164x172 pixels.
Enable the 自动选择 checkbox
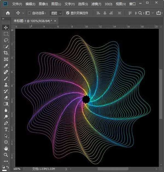(x=30, y=13)
